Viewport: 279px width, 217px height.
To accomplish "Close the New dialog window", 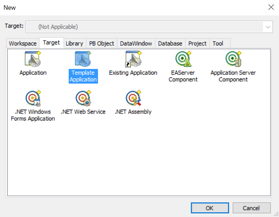I will [x=271, y=7].
